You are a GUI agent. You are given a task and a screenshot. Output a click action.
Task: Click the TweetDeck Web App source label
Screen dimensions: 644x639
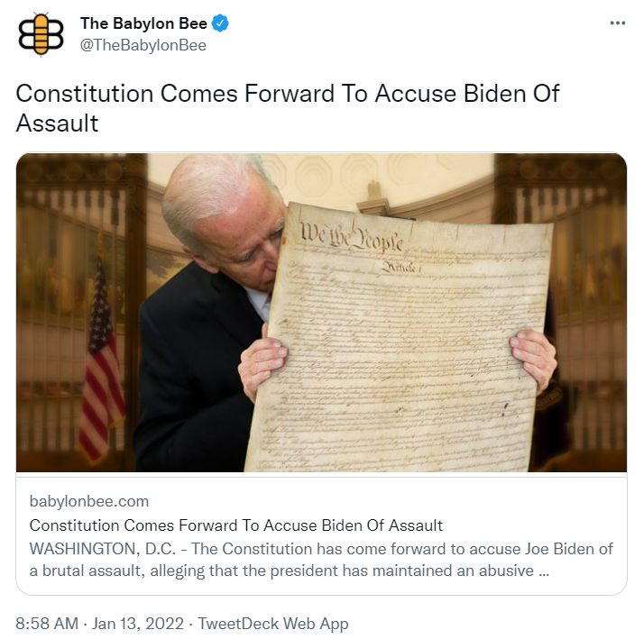pos(273,624)
